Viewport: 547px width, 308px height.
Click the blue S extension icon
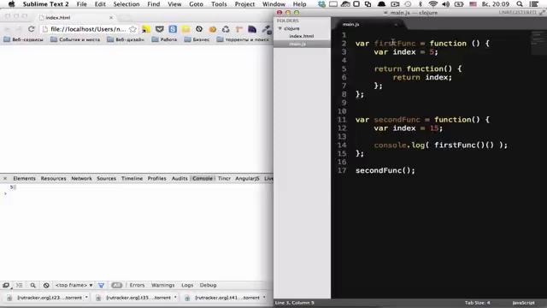tap(173, 29)
